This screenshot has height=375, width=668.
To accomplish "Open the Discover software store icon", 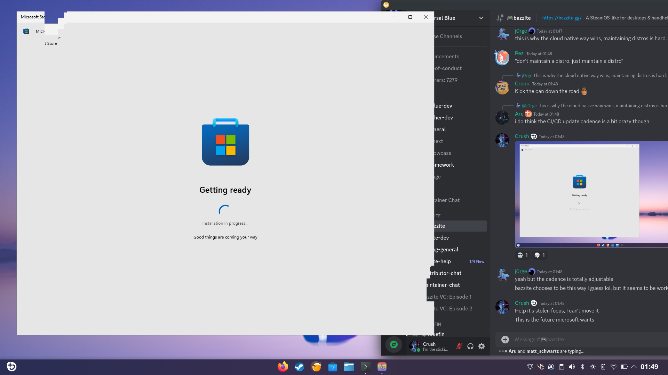I will (333, 367).
